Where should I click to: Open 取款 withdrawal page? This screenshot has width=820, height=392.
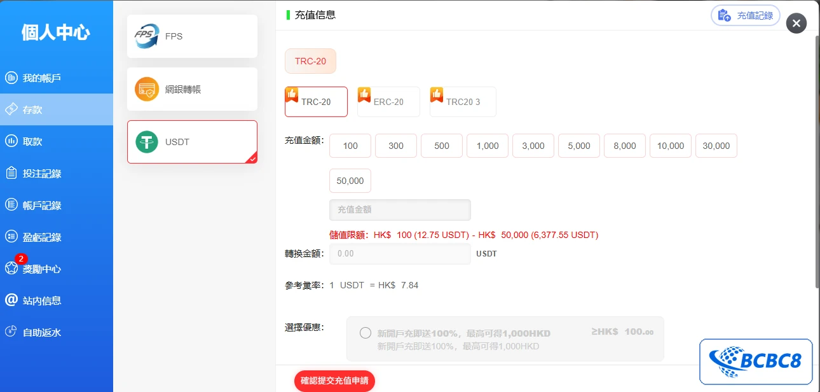pyautogui.click(x=57, y=141)
